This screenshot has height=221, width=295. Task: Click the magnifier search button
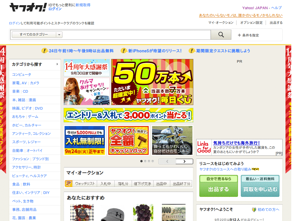click(221, 35)
